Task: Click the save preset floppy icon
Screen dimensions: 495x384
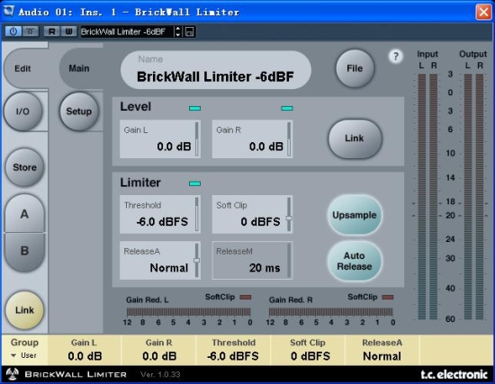Action: (x=189, y=31)
